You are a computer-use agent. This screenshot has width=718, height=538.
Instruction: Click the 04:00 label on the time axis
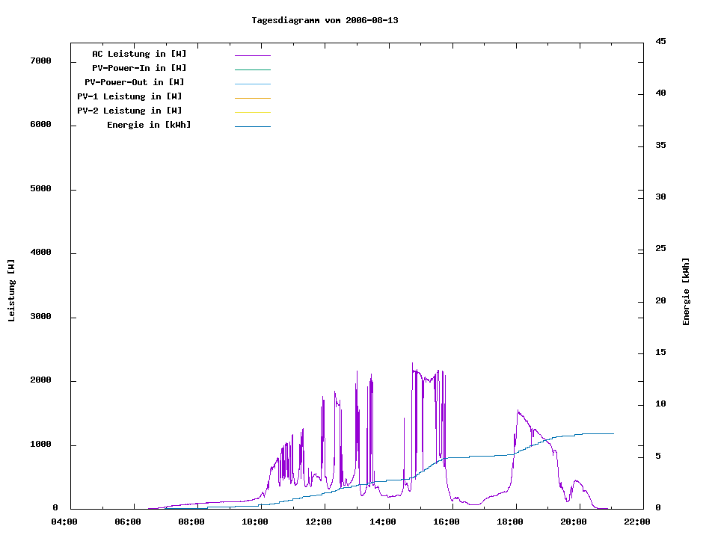click(64, 522)
